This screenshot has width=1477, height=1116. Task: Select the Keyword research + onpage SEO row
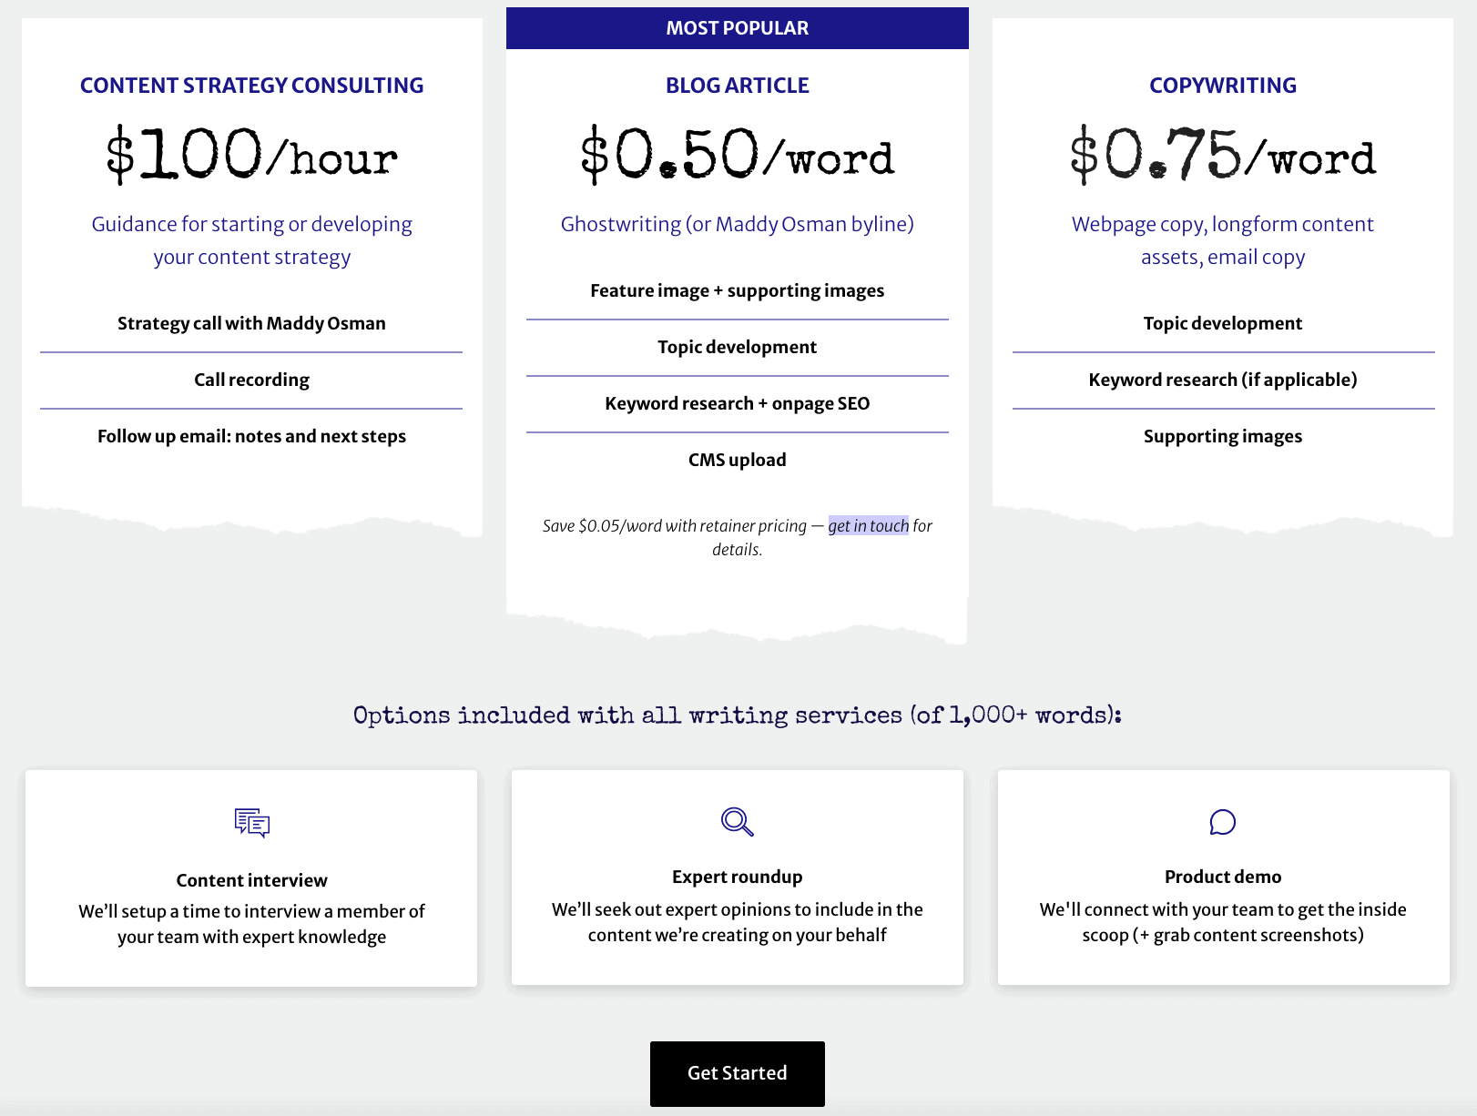[x=737, y=403]
